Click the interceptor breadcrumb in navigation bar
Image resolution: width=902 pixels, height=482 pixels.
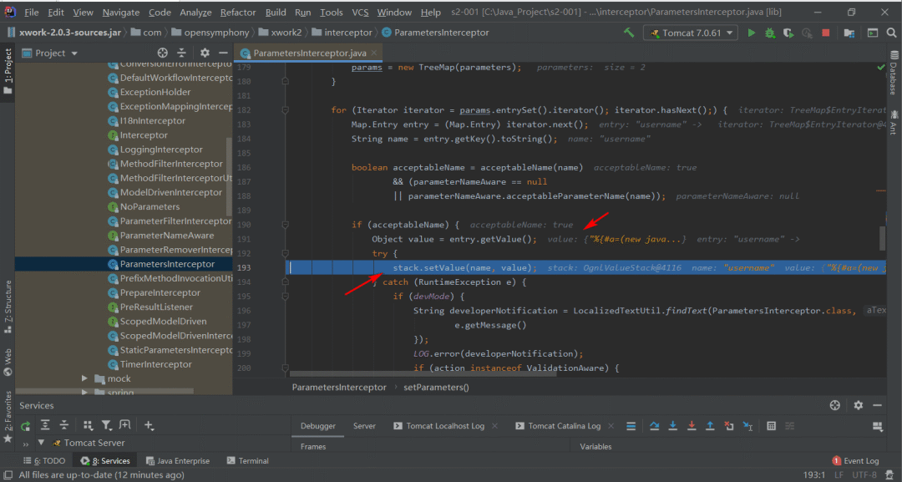[342, 33]
